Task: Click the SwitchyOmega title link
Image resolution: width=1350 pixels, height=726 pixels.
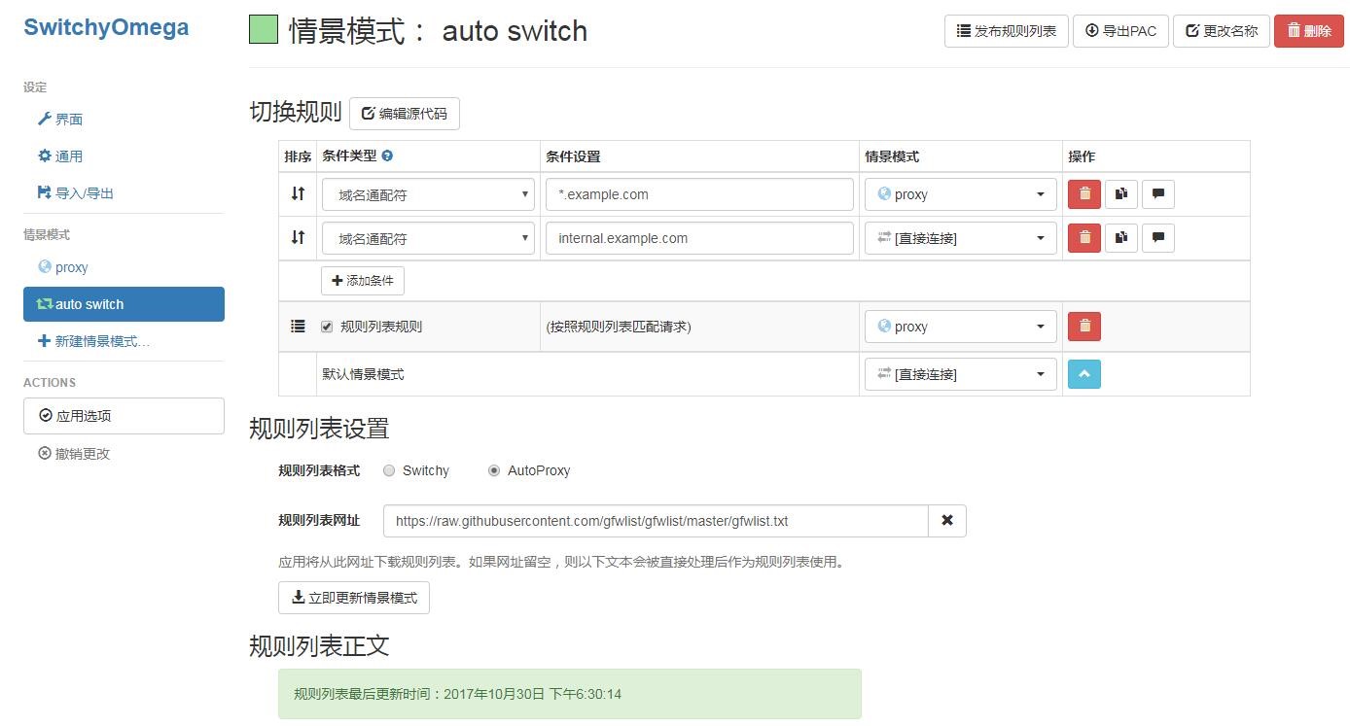Action: [x=106, y=27]
